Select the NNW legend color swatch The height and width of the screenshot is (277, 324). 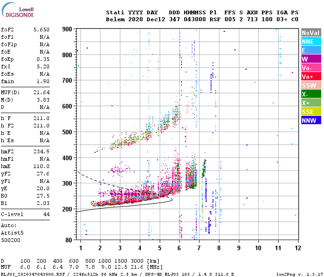coord(311,120)
